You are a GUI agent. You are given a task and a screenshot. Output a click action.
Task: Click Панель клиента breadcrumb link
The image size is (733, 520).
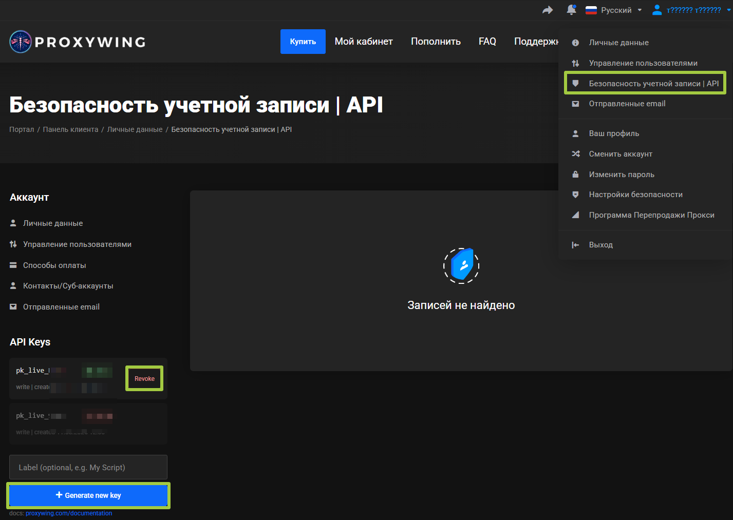pos(70,129)
